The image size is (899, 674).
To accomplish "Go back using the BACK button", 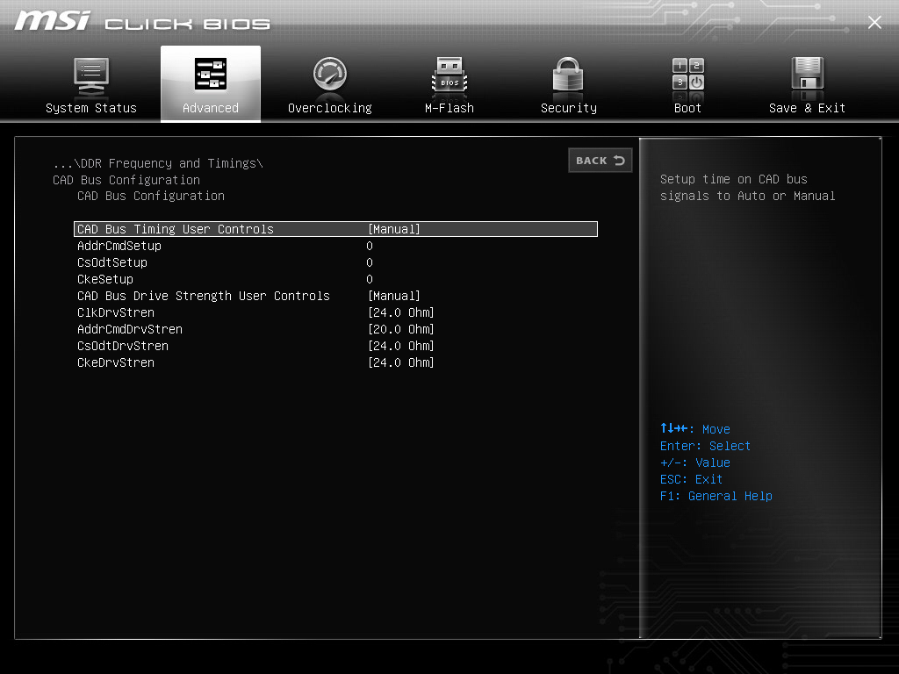I will point(601,161).
